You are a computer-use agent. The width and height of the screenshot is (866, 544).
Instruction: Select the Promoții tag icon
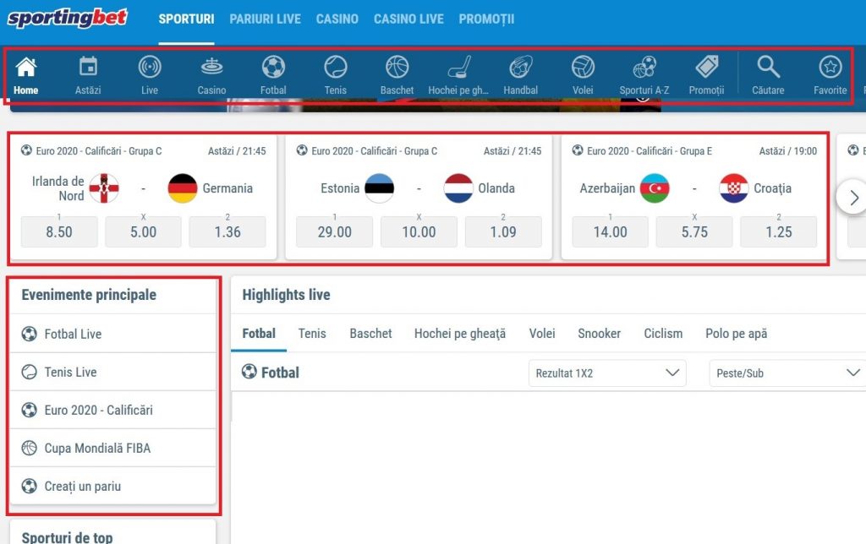coord(706,67)
